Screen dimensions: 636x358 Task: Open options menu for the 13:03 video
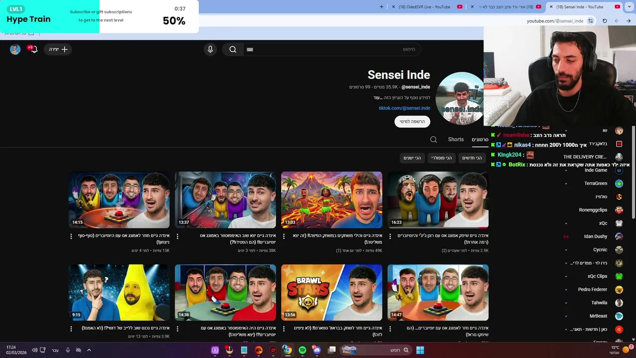point(284,236)
